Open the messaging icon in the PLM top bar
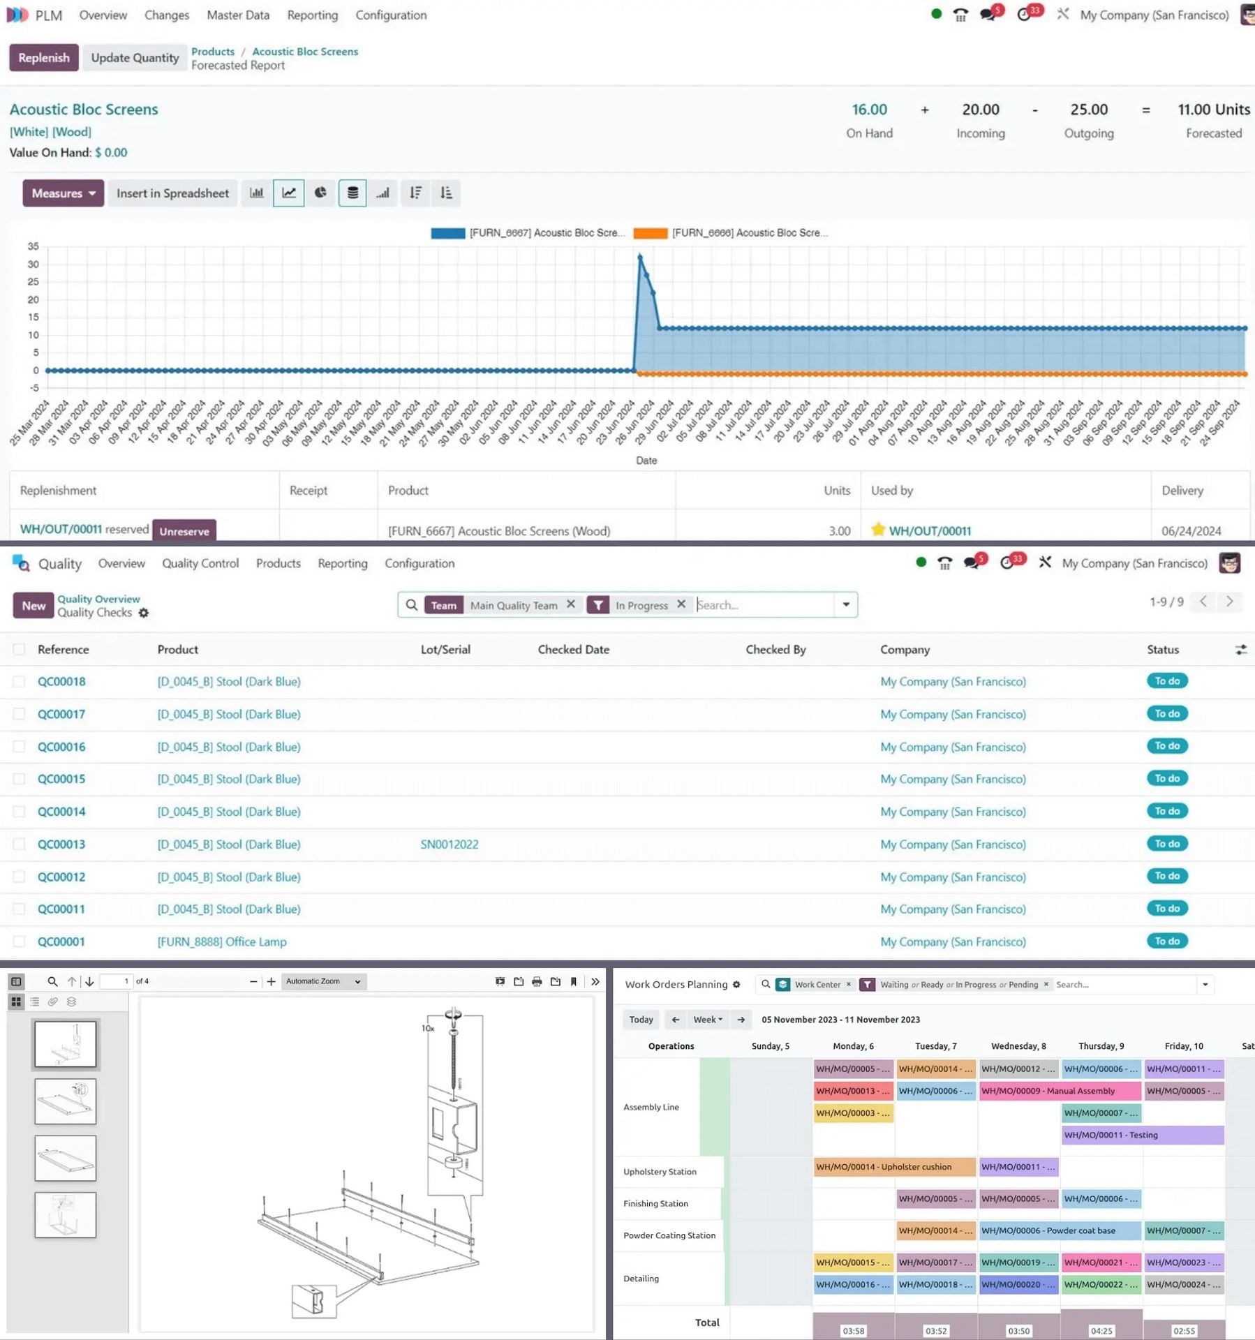1255x1340 pixels. pos(988,13)
